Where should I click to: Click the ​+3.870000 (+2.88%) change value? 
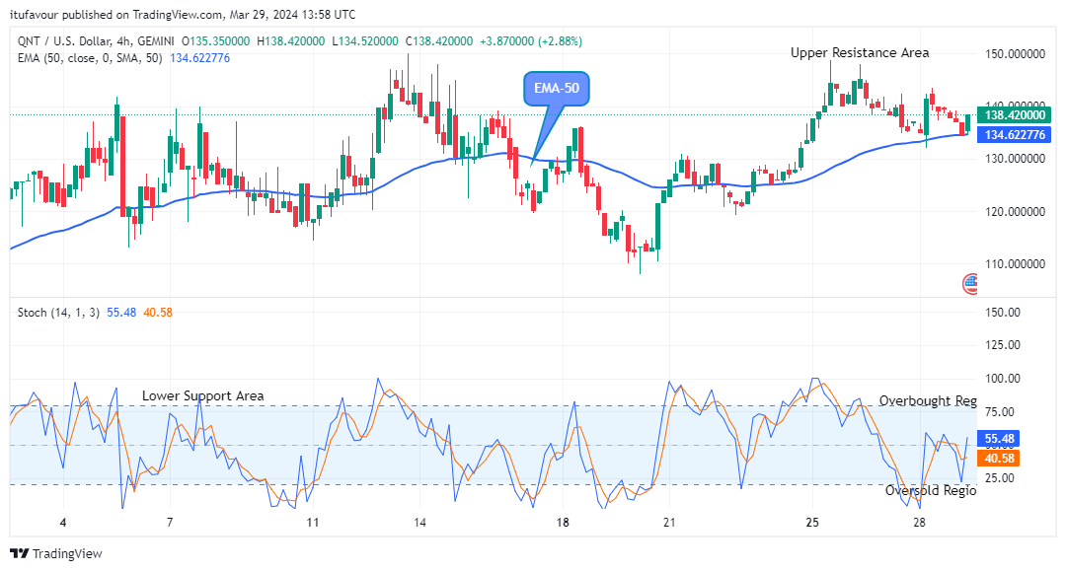(531, 41)
